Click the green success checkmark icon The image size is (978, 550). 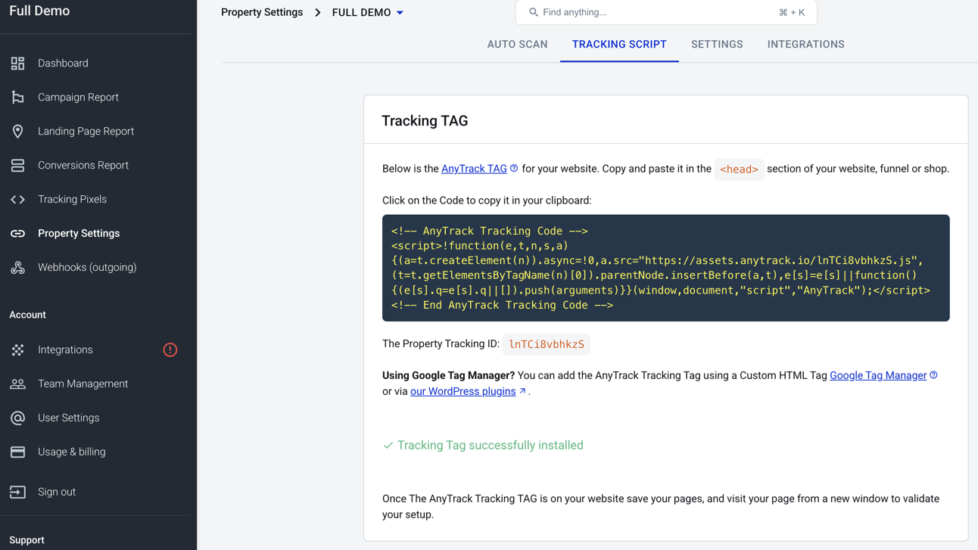tap(388, 446)
